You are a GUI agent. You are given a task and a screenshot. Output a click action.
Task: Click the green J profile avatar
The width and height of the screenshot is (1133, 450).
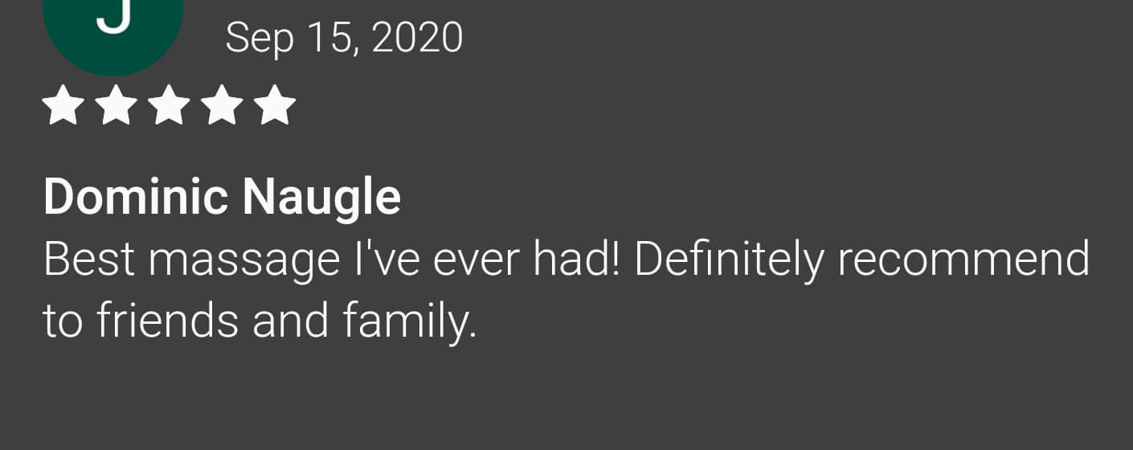point(112,28)
